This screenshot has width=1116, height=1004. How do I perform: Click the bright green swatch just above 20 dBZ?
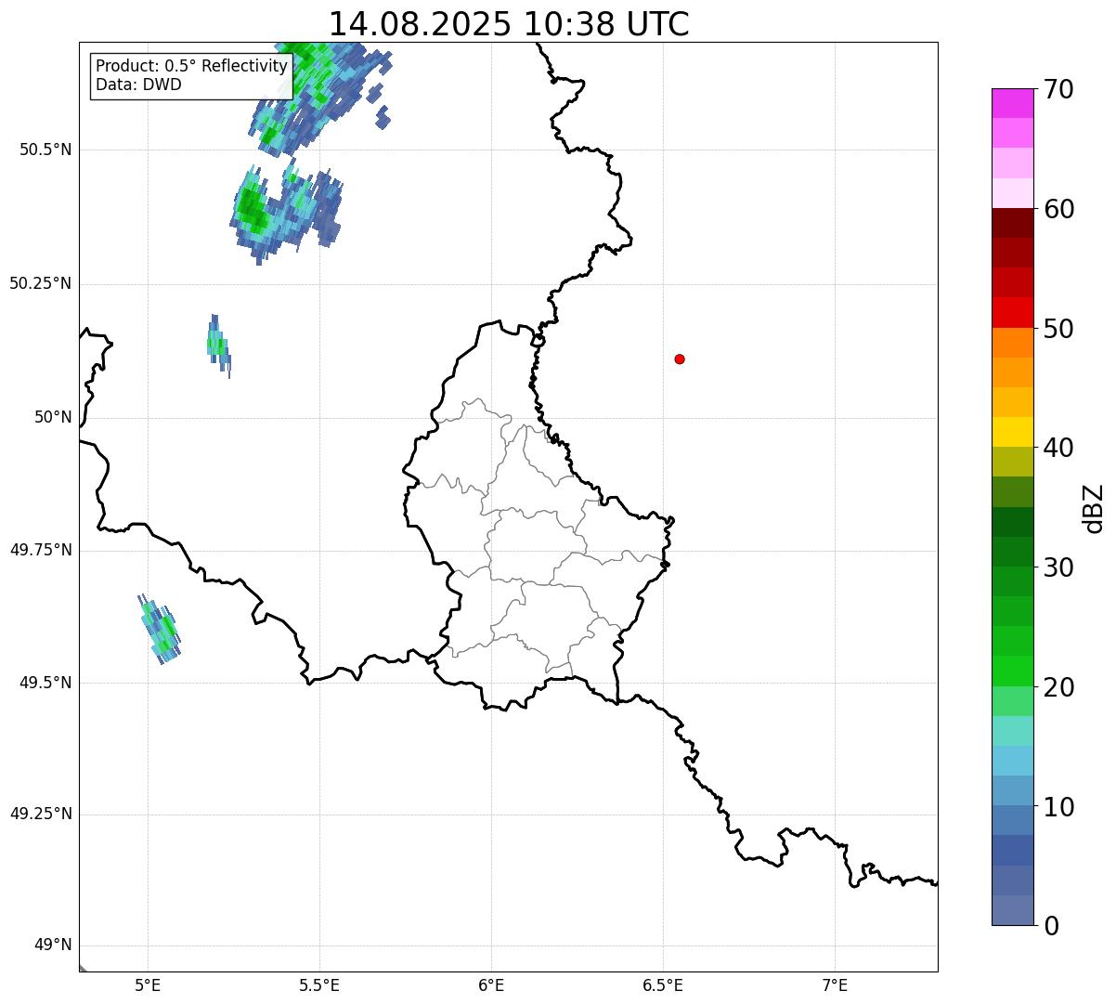pyautogui.click(x=1012, y=672)
